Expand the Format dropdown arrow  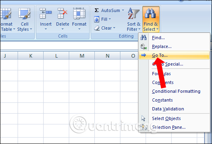pos(79,29)
